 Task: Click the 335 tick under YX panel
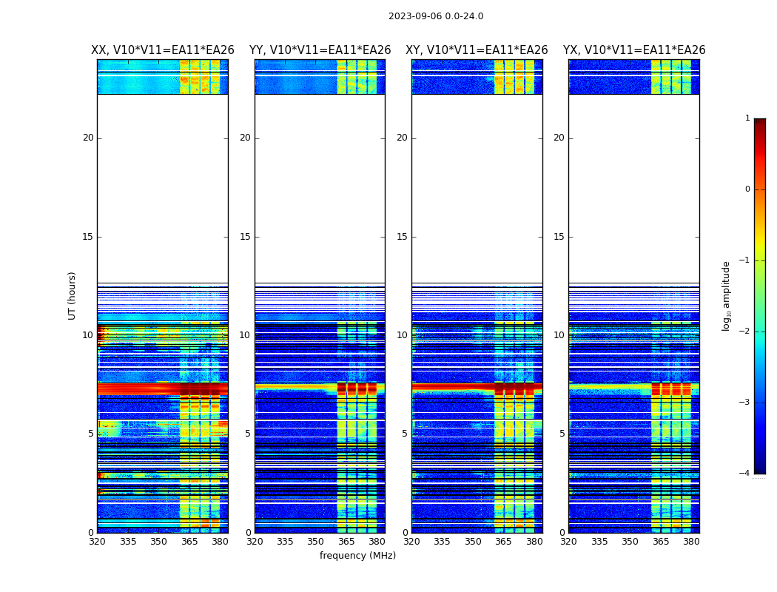tap(599, 542)
